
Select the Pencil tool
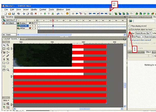coord(8,56)
